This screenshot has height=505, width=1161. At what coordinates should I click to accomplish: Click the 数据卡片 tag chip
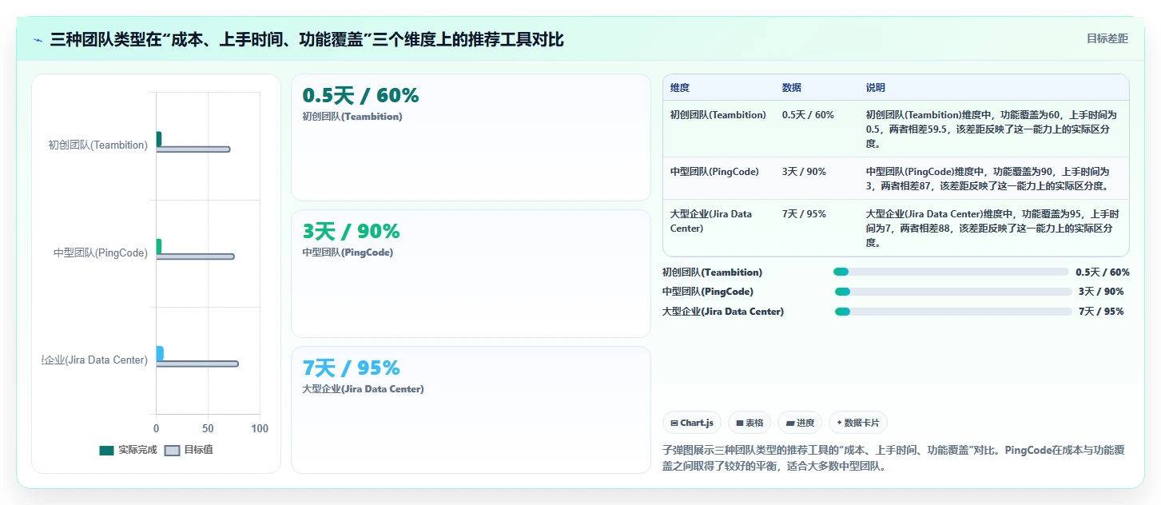pos(858,423)
